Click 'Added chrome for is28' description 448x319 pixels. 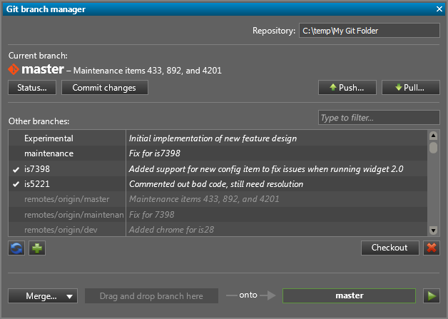(171, 230)
